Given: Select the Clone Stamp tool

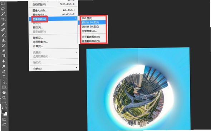Looking at the screenshot, I should pos(3,40).
